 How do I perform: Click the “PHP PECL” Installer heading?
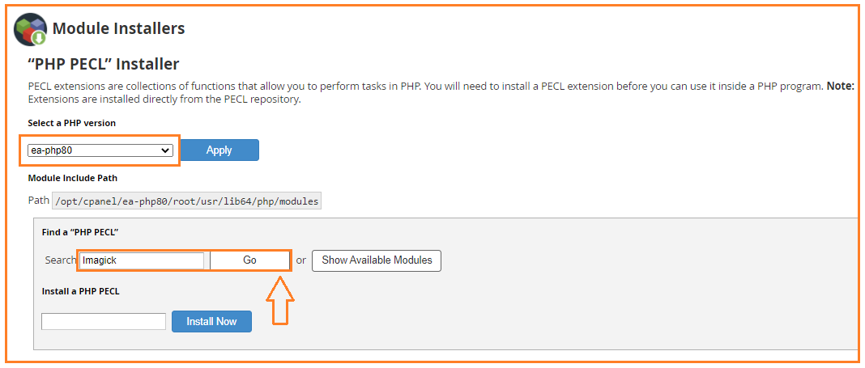point(104,64)
